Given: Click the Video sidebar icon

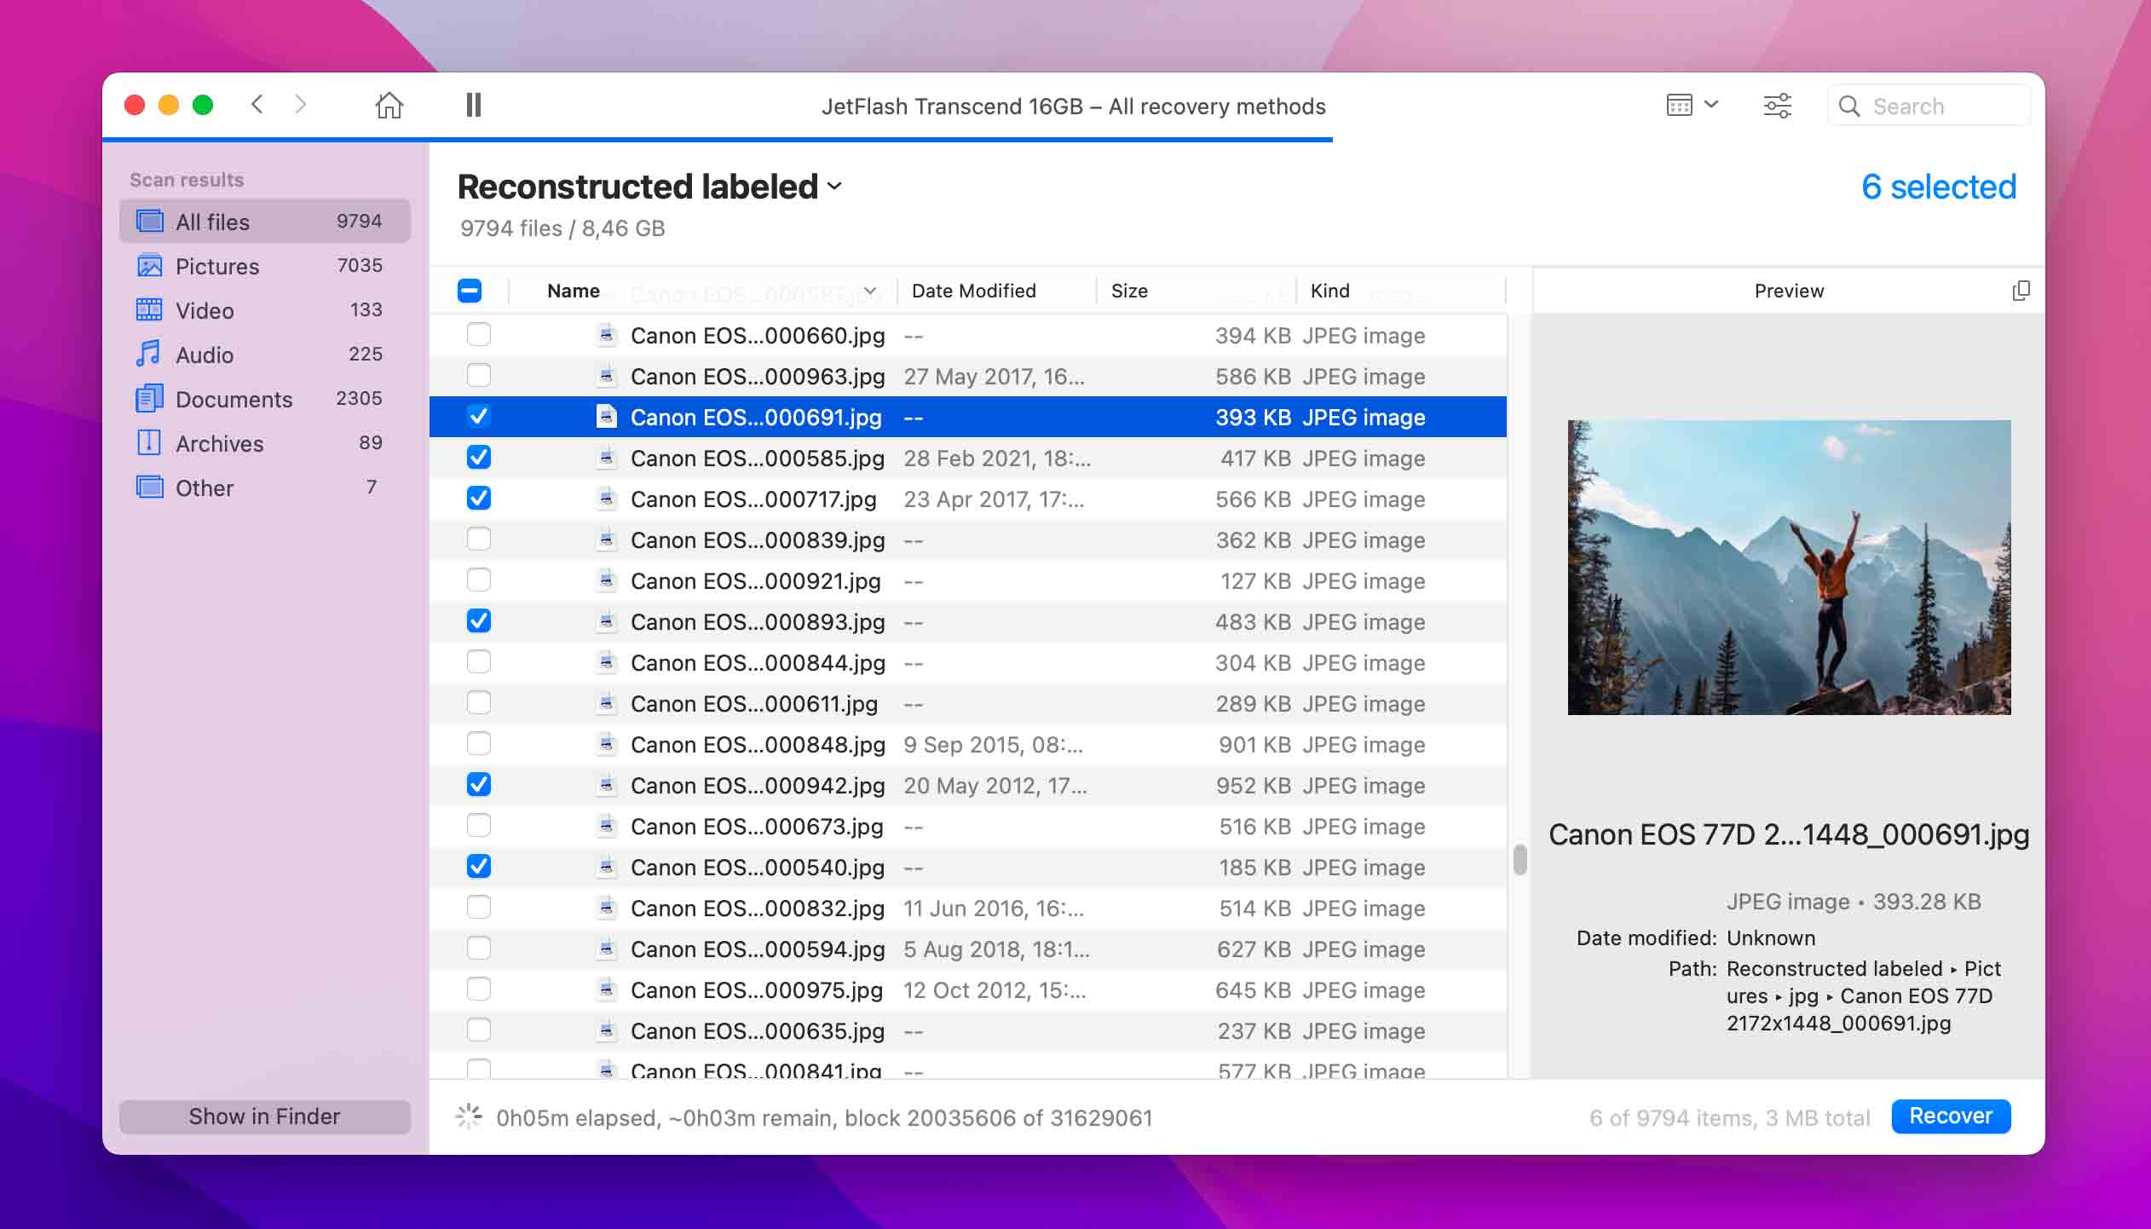Looking at the screenshot, I should pos(150,310).
